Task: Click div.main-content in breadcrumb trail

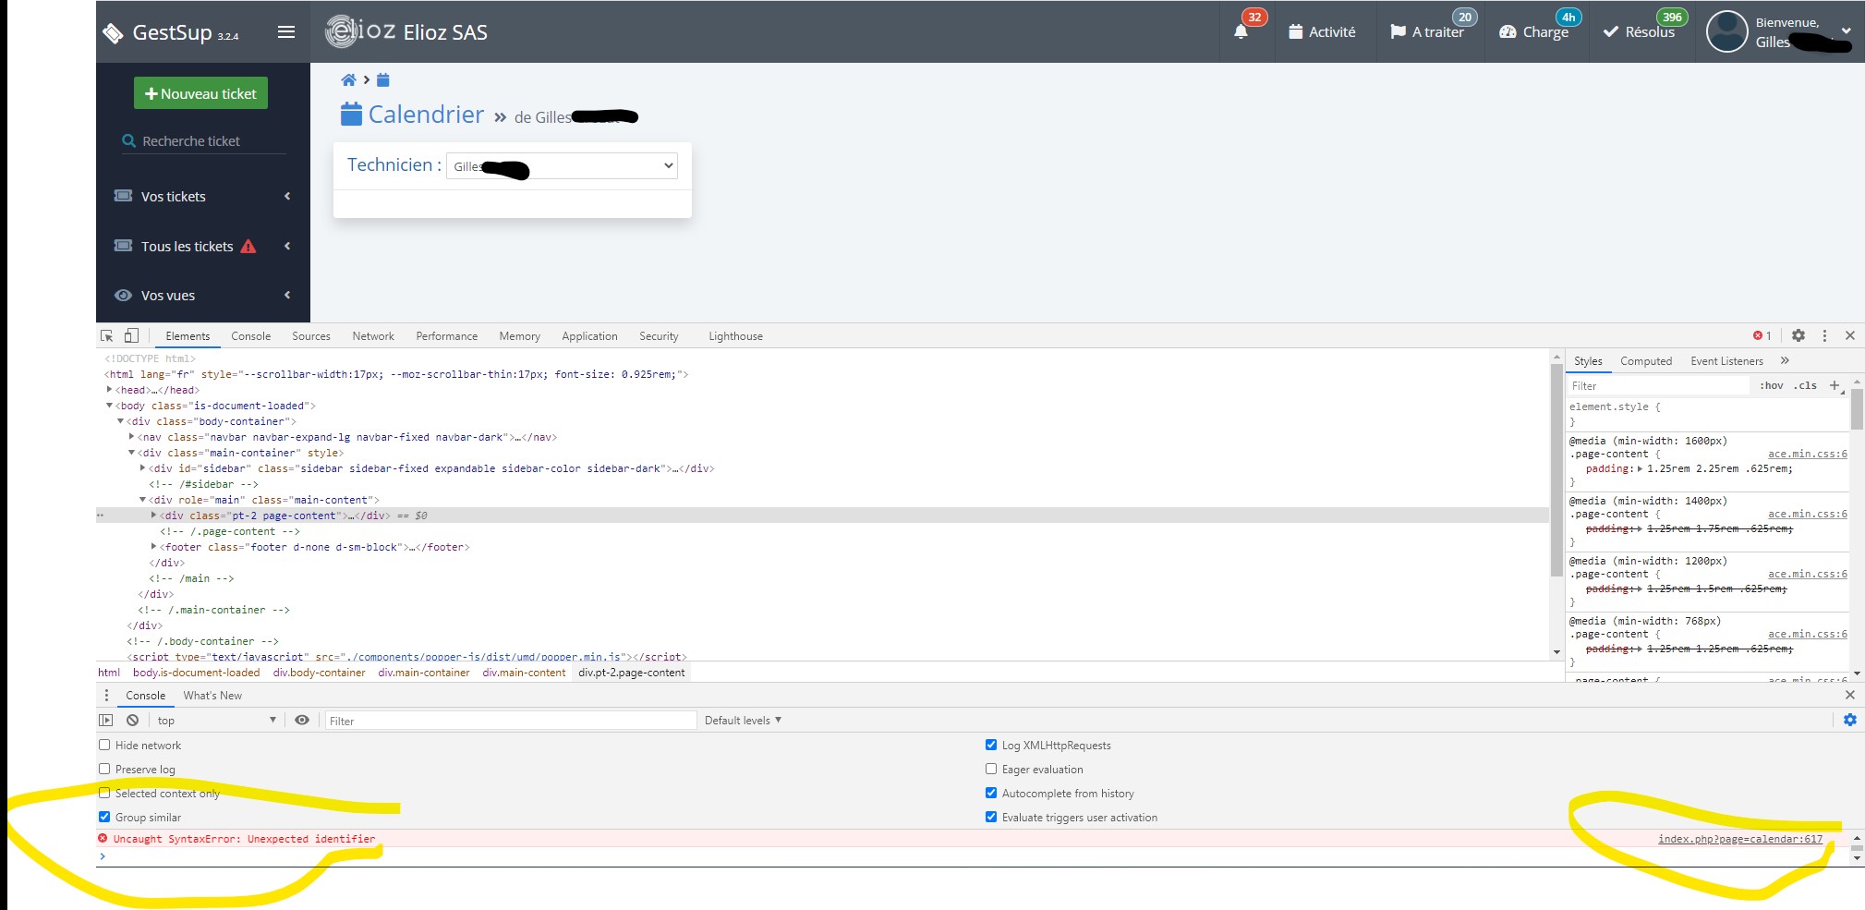Action: [x=524, y=673]
